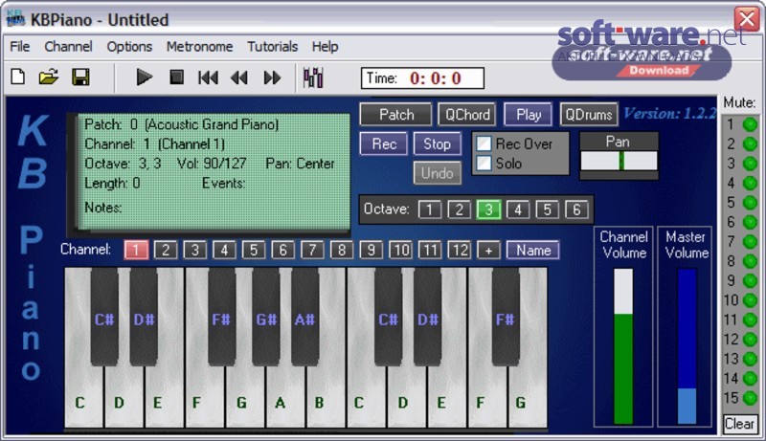Open the File menu
The height and width of the screenshot is (441, 766).
pyautogui.click(x=19, y=46)
